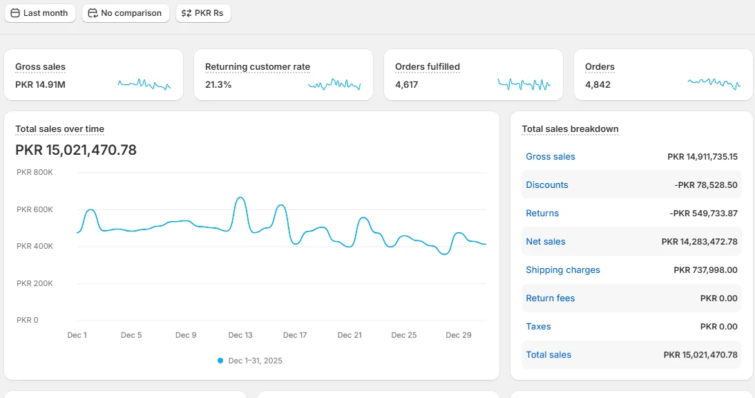The image size is (755, 398).
Task: Click the Orders fulfilled sparkline
Action: (524, 85)
